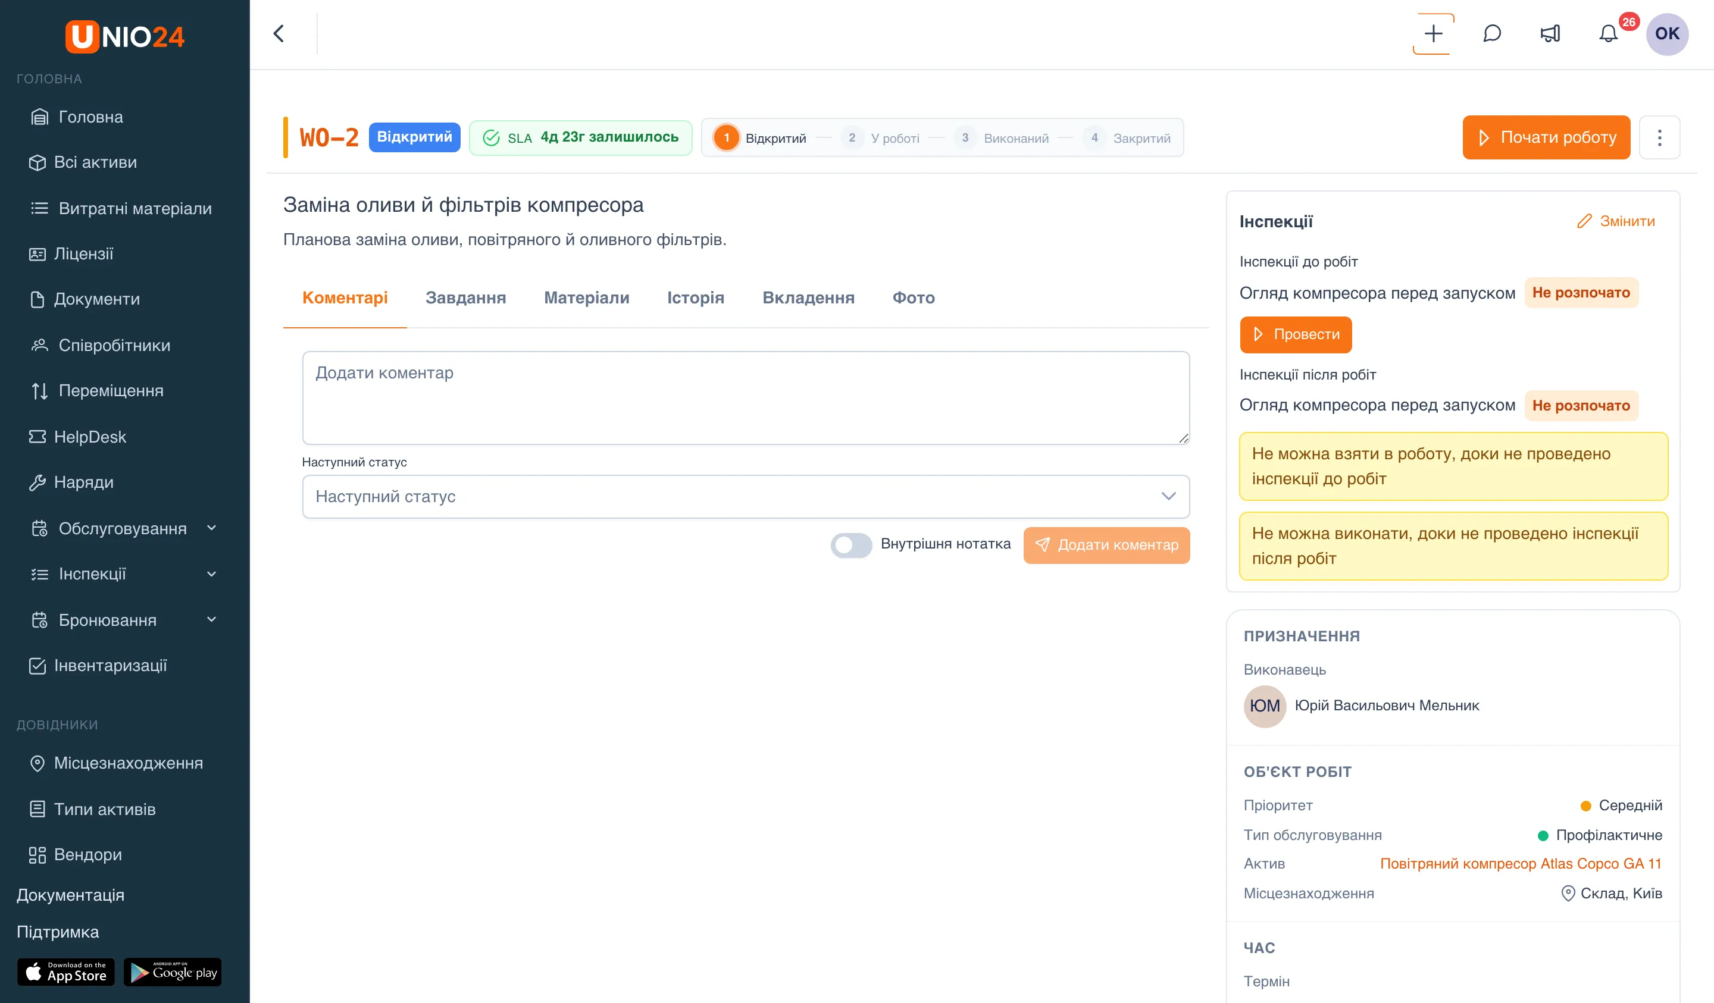Open notifications bell with 26 badge
Image resolution: width=1714 pixels, height=1003 pixels.
(x=1608, y=34)
